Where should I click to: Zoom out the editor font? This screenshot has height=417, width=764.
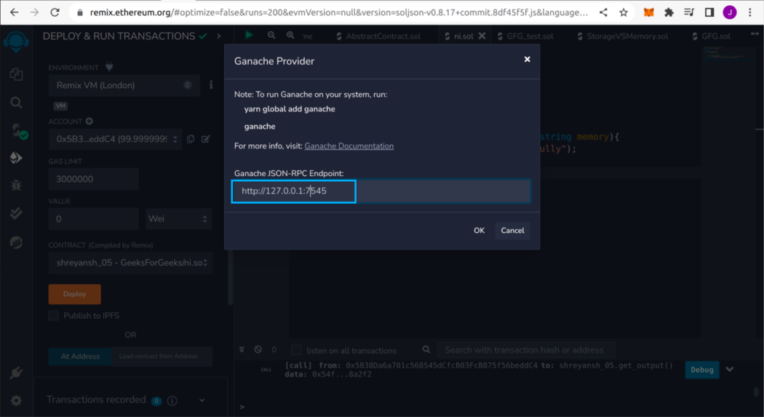tap(271, 35)
